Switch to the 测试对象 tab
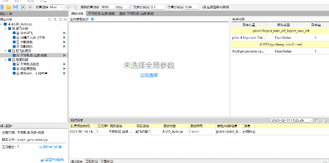Viewport: 329px width, 163px height. [x=77, y=14]
